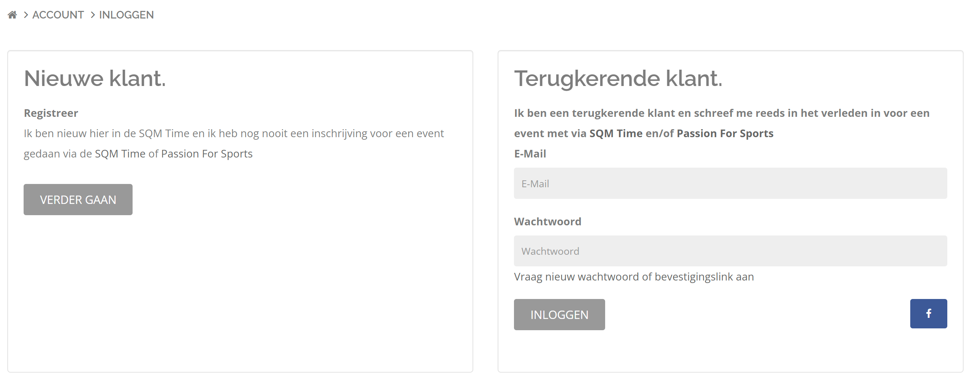This screenshot has width=968, height=377.
Task: Focus the E-Mail input field
Action: point(730,183)
